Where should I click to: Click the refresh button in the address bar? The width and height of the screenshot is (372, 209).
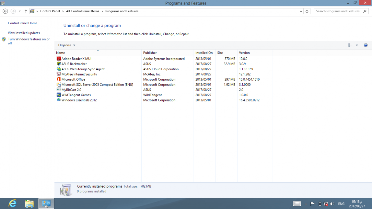coord(307,11)
